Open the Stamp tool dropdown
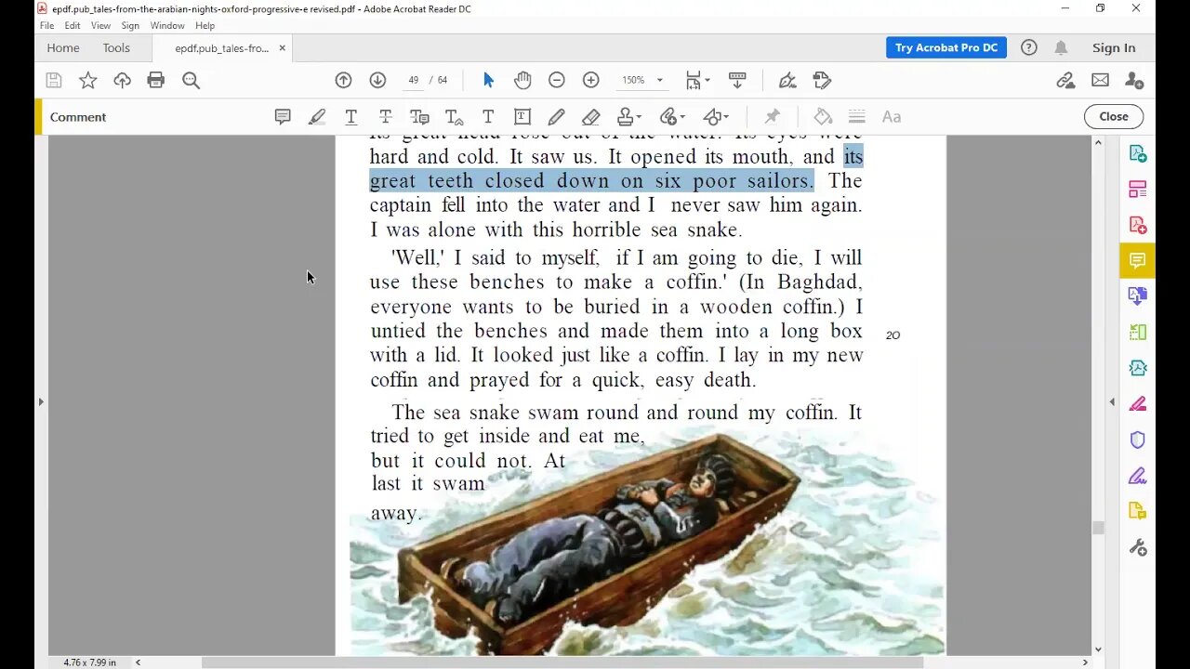The image size is (1190, 669). (x=629, y=116)
